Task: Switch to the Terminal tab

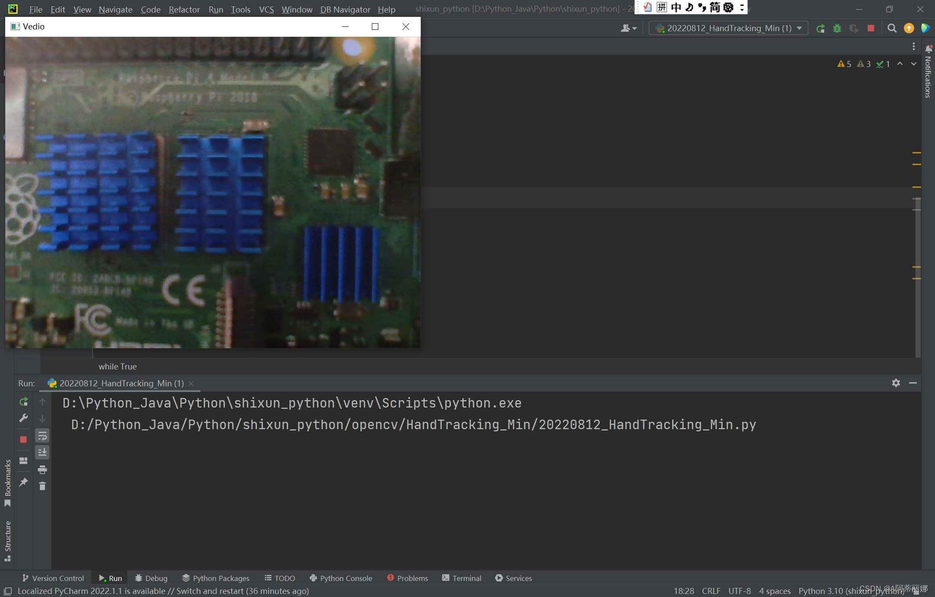Action: pos(461,578)
